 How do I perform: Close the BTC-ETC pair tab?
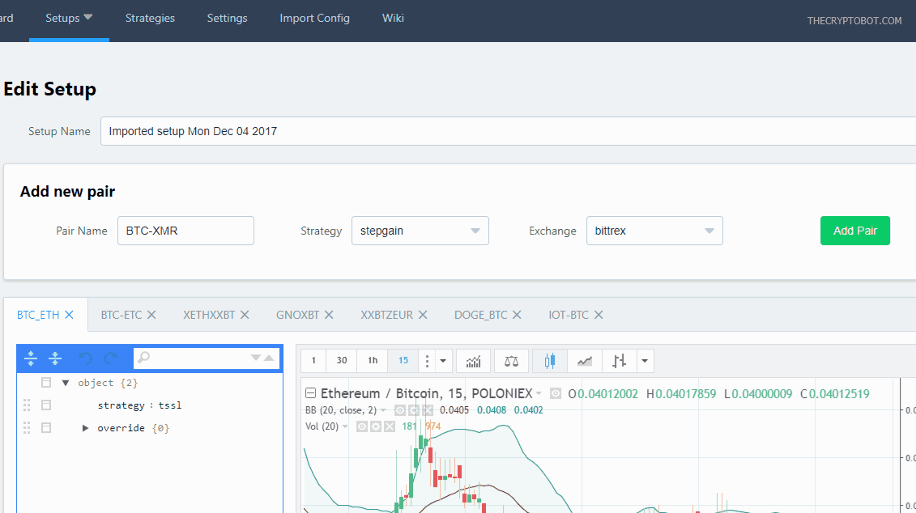click(x=151, y=315)
